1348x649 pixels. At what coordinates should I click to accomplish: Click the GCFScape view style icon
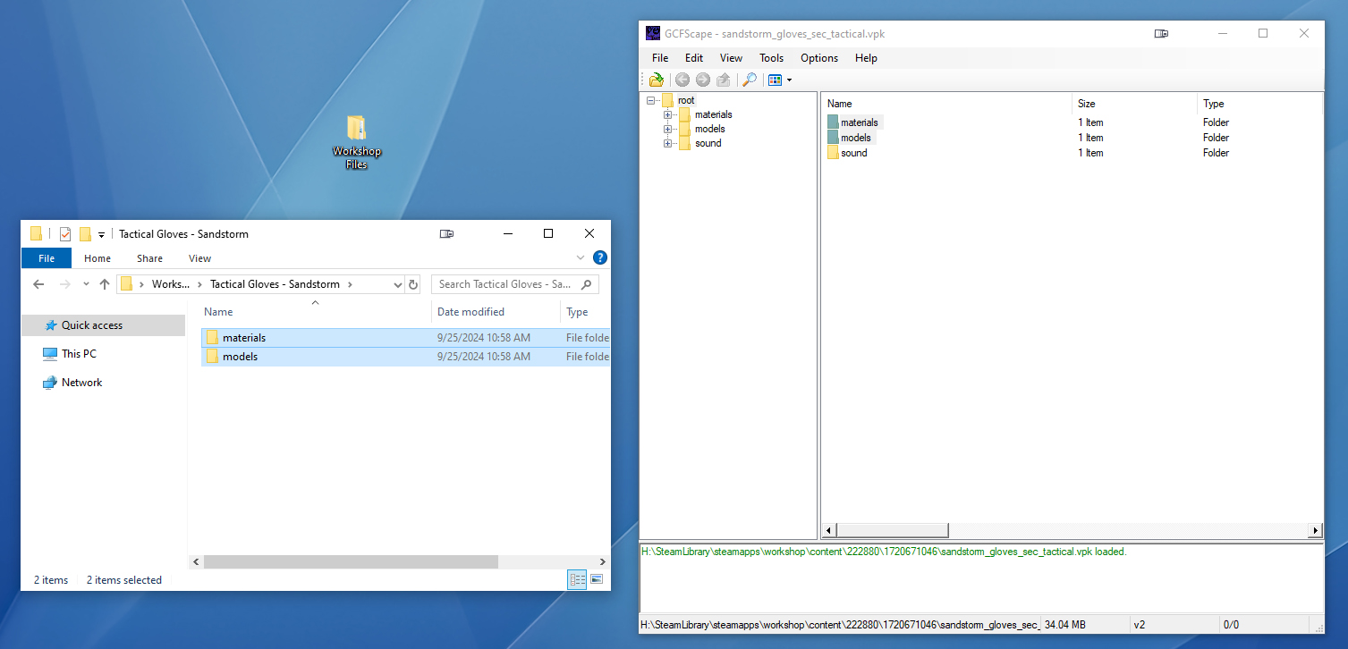tap(775, 80)
